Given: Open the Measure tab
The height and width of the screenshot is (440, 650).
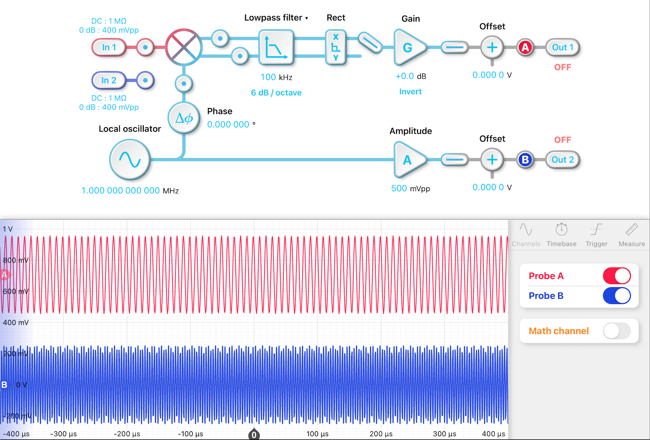Looking at the screenshot, I should [632, 235].
